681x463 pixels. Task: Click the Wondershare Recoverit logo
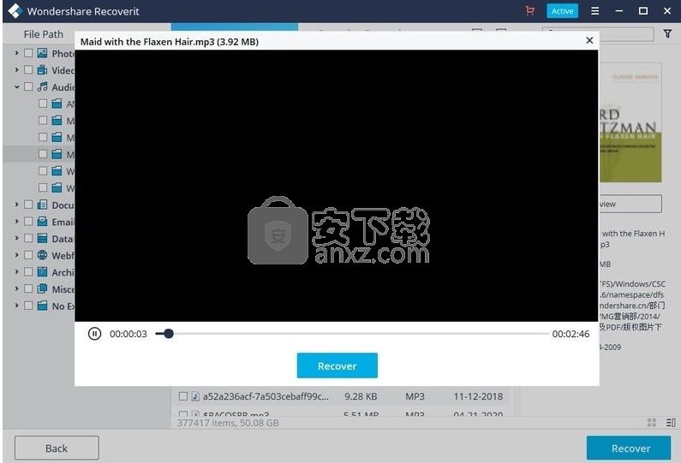coord(15,11)
